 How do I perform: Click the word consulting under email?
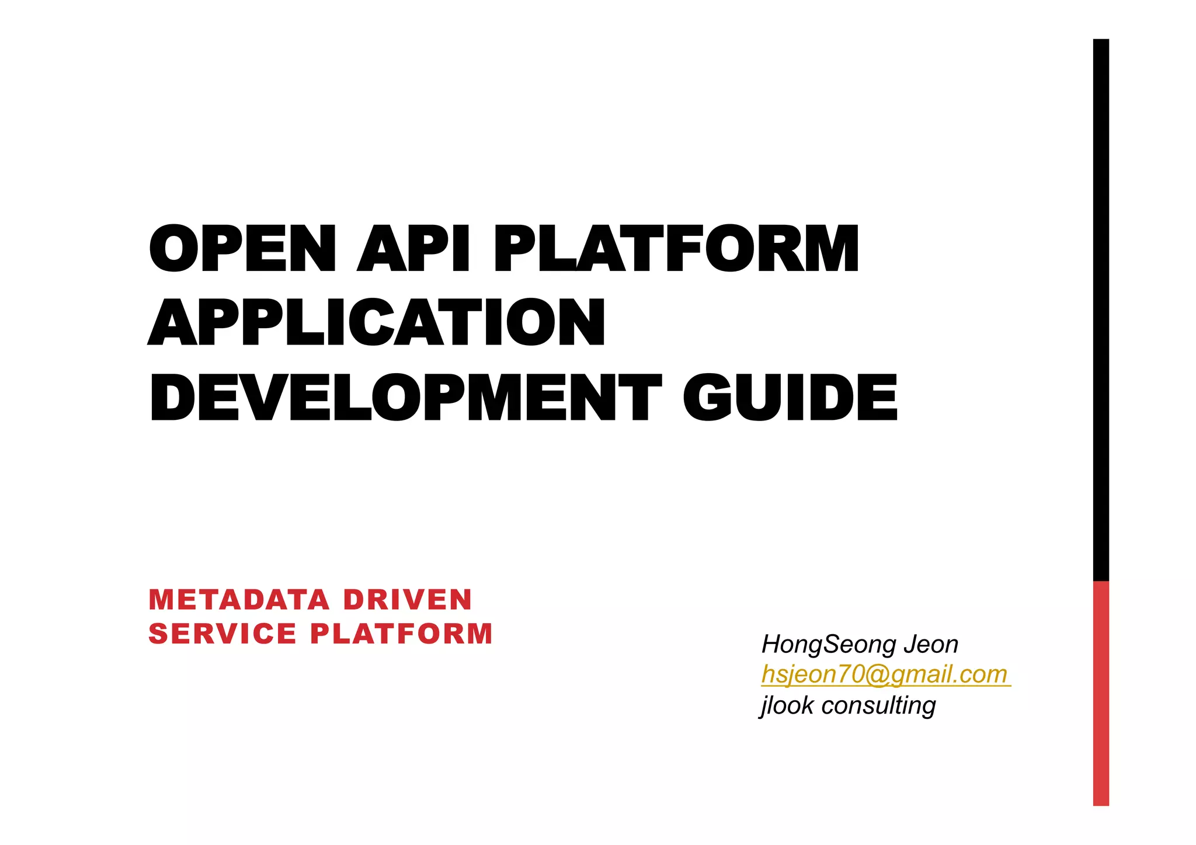(878, 705)
